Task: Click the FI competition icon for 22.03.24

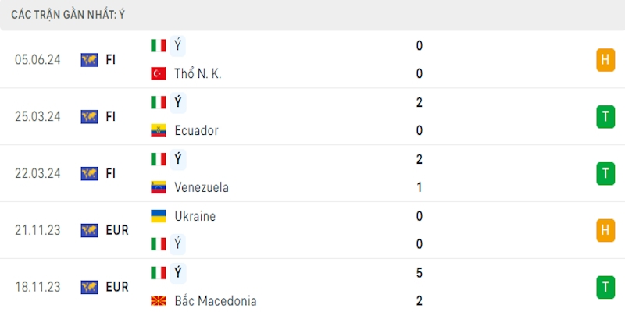Action: (89, 173)
